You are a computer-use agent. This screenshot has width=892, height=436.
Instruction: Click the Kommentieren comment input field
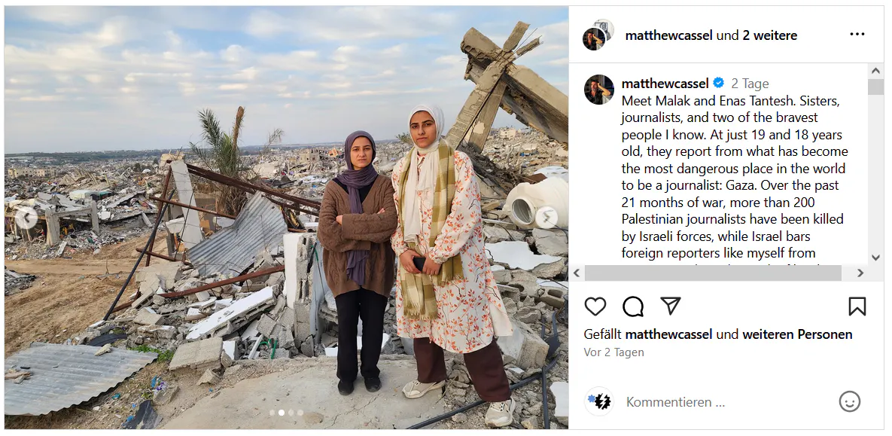point(728,402)
